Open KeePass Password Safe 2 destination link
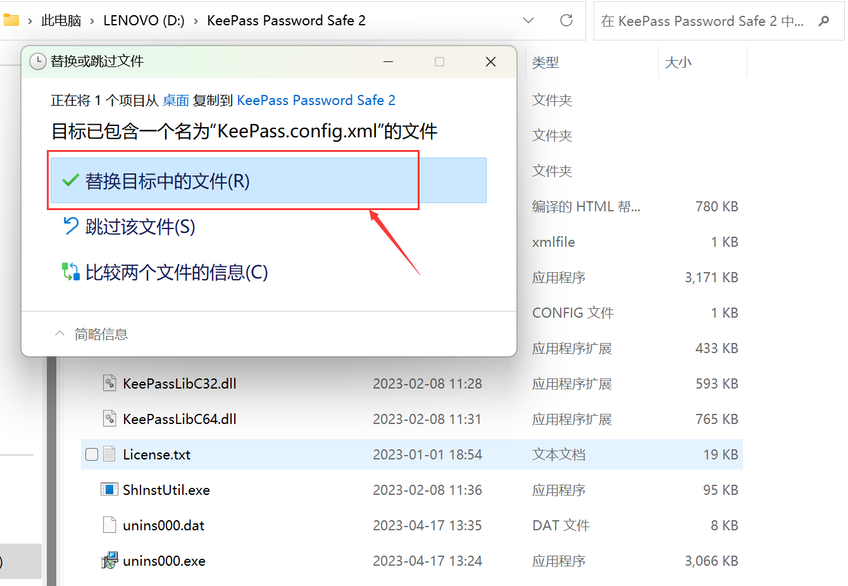The image size is (848, 586). (316, 100)
